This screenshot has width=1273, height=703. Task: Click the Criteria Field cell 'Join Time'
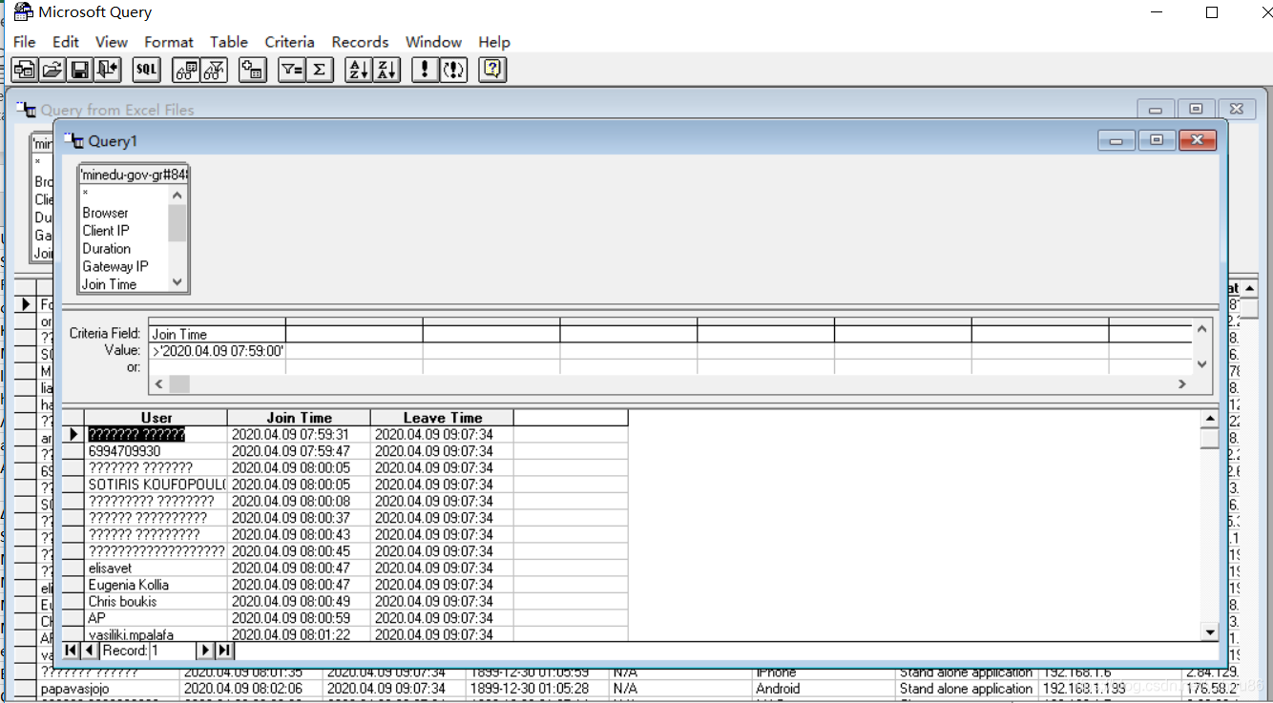click(x=217, y=334)
